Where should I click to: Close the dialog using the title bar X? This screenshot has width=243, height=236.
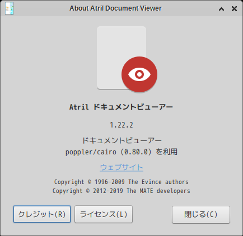tap(234, 8)
